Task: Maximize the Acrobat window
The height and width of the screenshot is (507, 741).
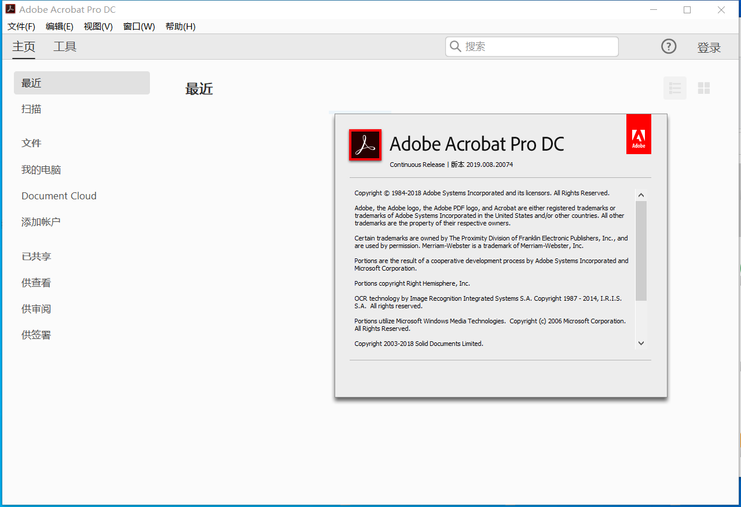Action: click(x=687, y=10)
